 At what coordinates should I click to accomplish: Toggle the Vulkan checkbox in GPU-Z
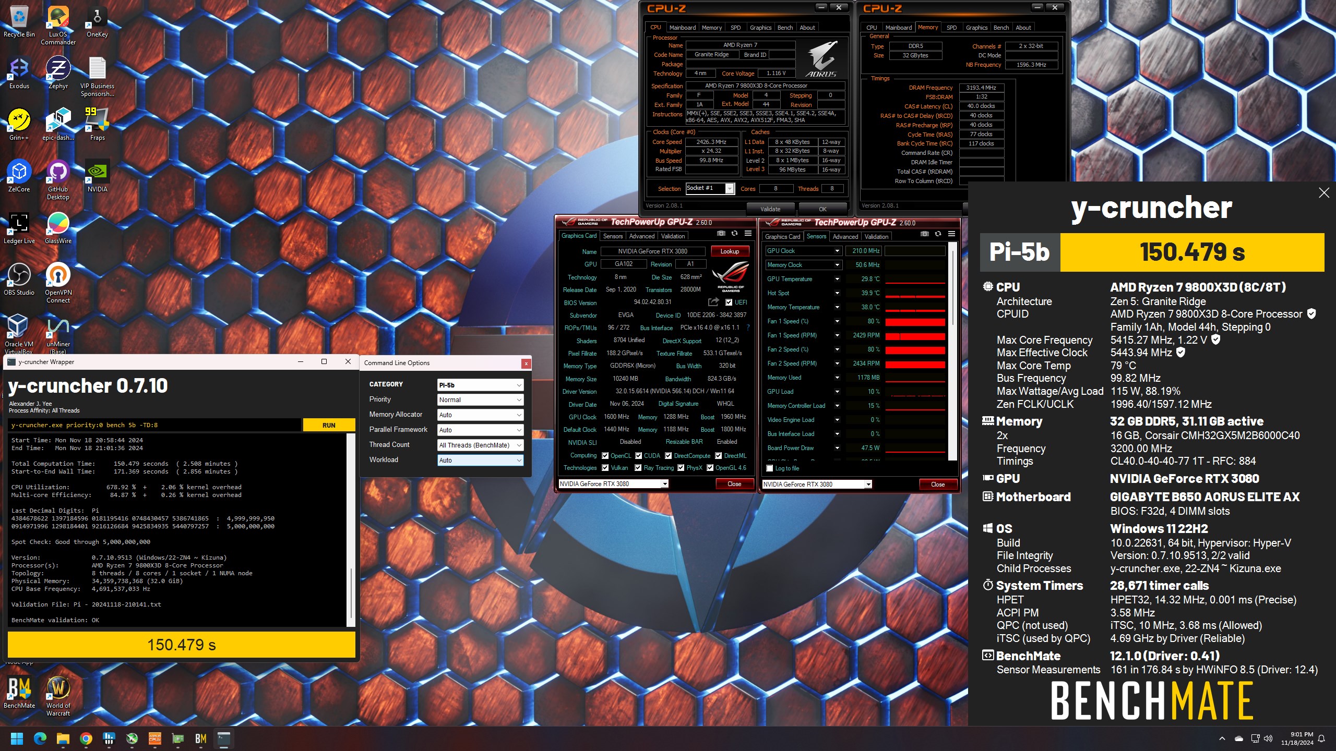(x=605, y=468)
